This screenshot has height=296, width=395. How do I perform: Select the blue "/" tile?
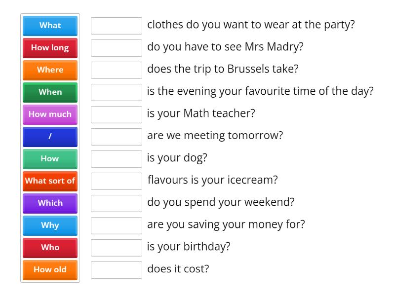click(x=50, y=137)
